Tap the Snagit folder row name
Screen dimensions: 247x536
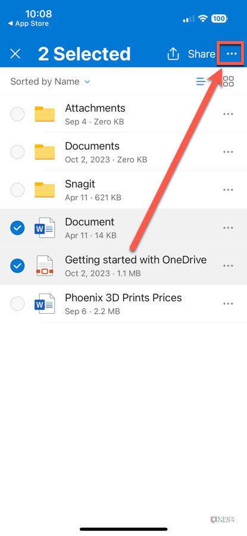tap(80, 184)
